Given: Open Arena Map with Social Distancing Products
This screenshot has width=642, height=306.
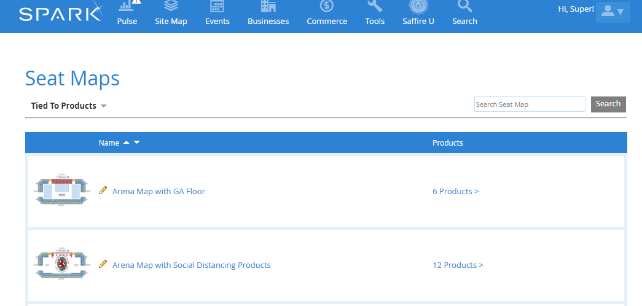Looking at the screenshot, I should tap(192, 265).
